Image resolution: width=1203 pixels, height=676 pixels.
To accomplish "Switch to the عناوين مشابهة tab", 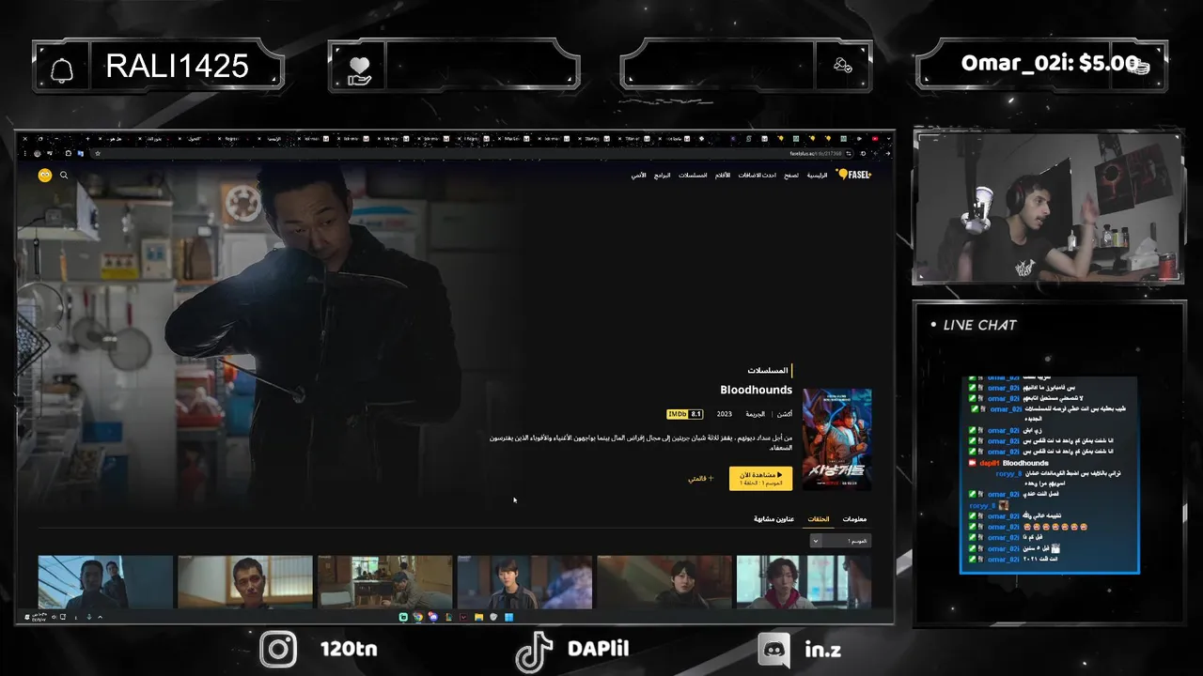I will [x=773, y=519].
